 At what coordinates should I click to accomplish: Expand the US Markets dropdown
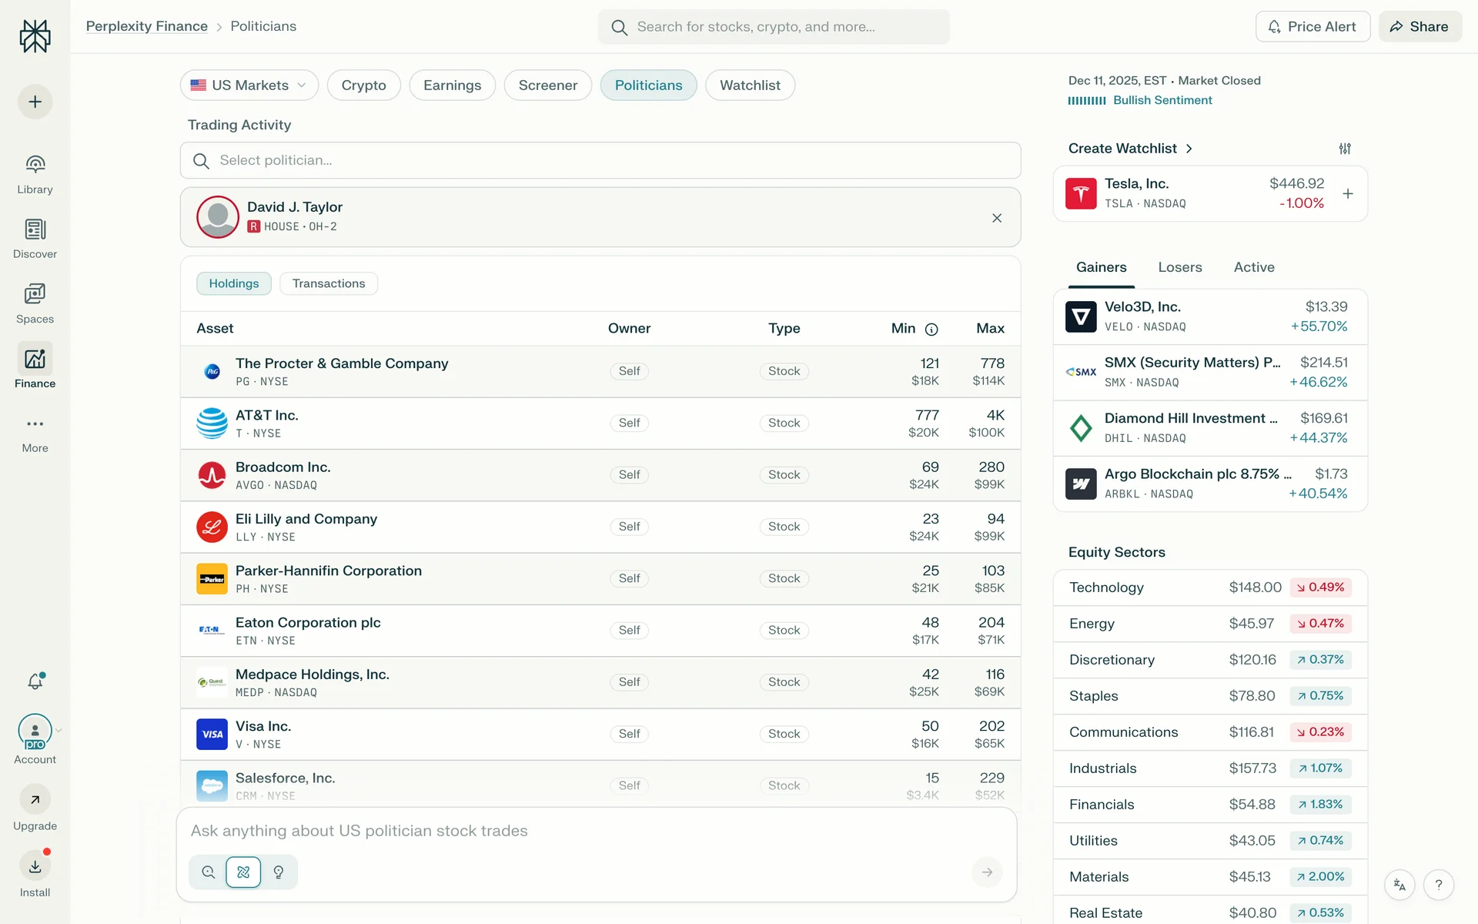(249, 85)
